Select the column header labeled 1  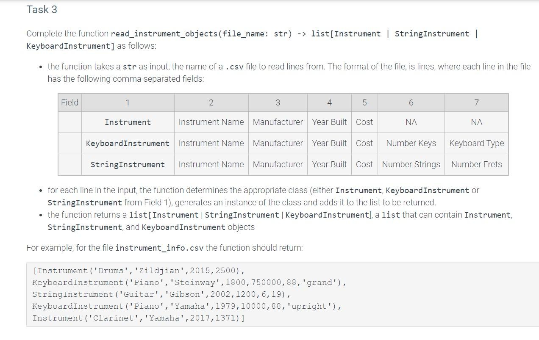pyautogui.click(x=128, y=102)
